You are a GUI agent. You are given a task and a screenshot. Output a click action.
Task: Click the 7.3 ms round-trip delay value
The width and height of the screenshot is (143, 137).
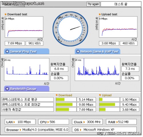[x=130, y=69]
